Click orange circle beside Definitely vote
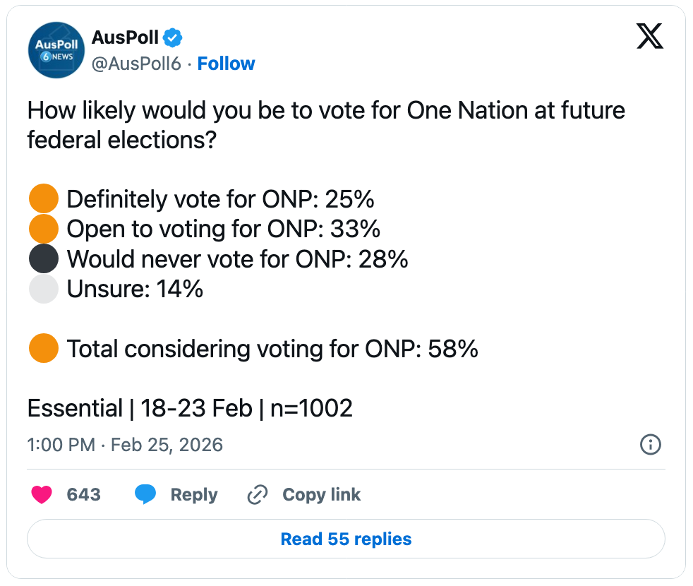The image size is (693, 586). point(43,199)
